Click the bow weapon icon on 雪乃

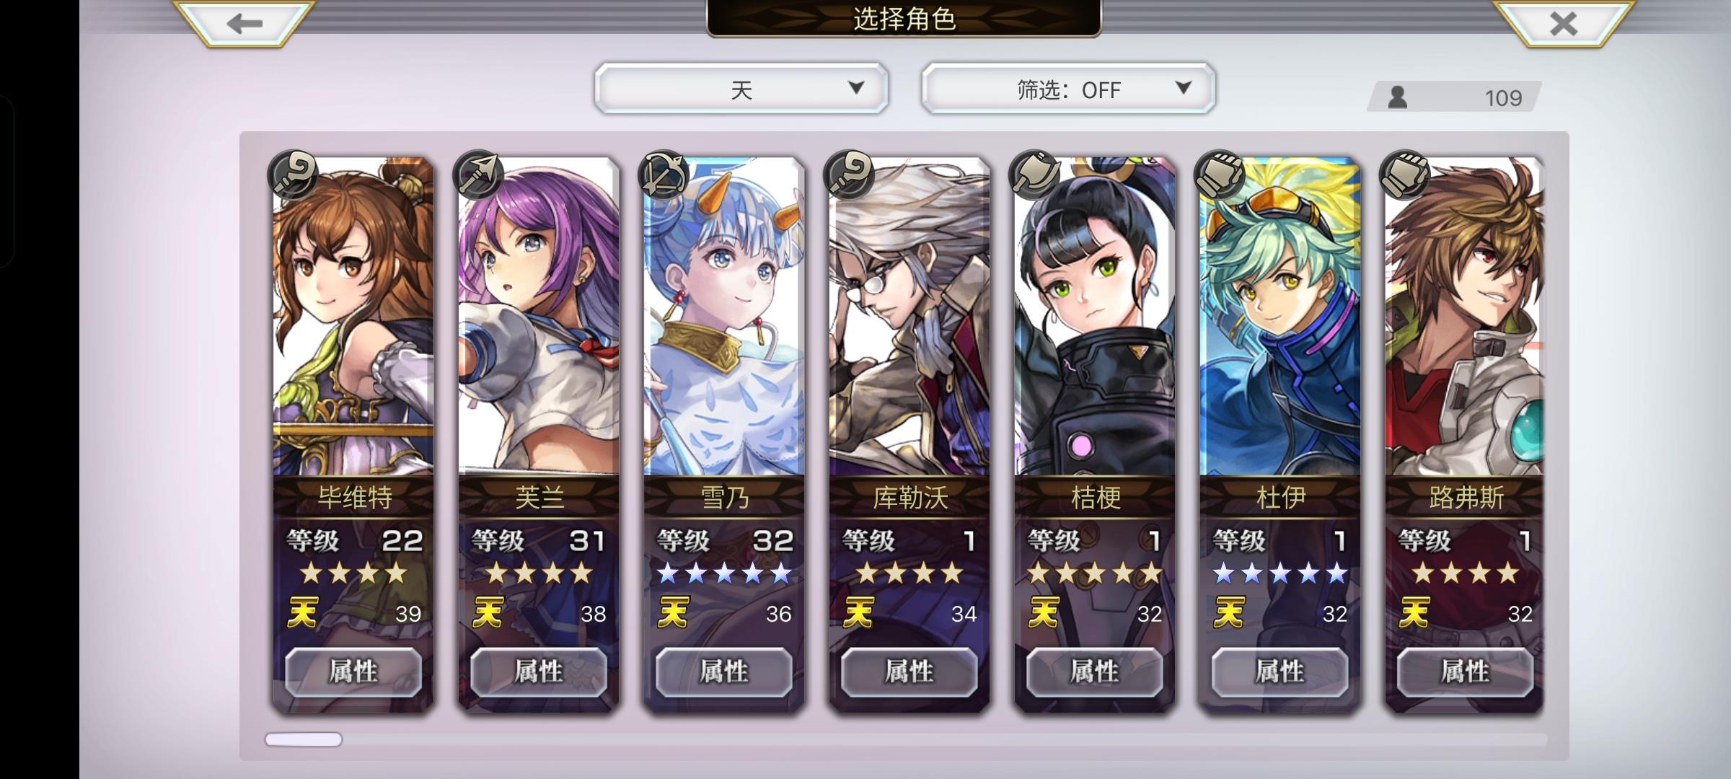coord(663,175)
